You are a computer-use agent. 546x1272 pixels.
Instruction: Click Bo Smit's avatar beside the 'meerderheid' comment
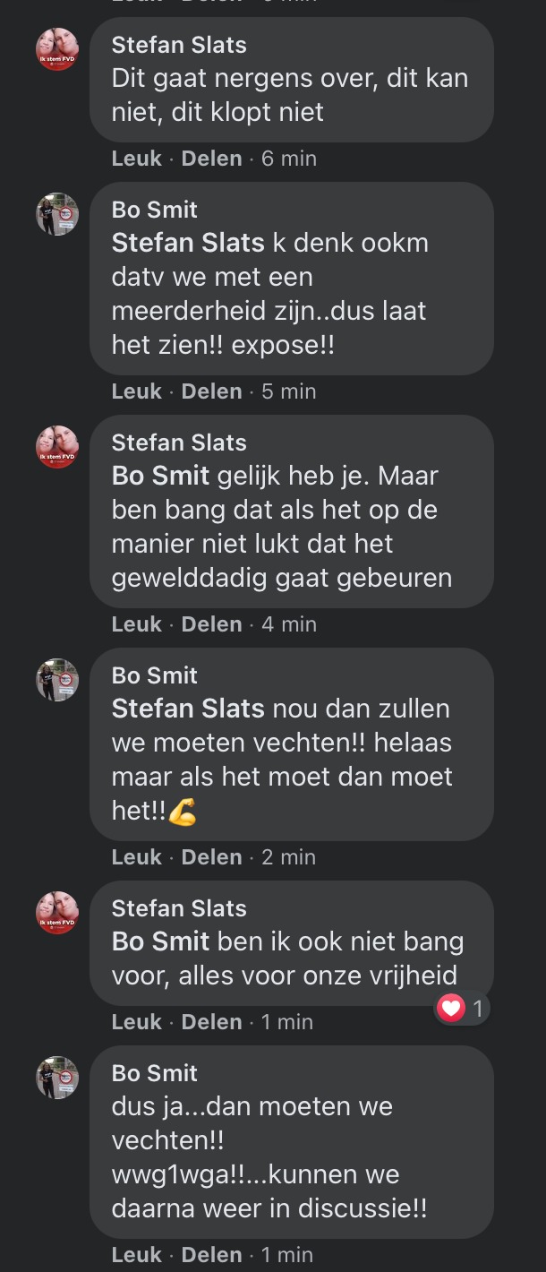point(57,214)
